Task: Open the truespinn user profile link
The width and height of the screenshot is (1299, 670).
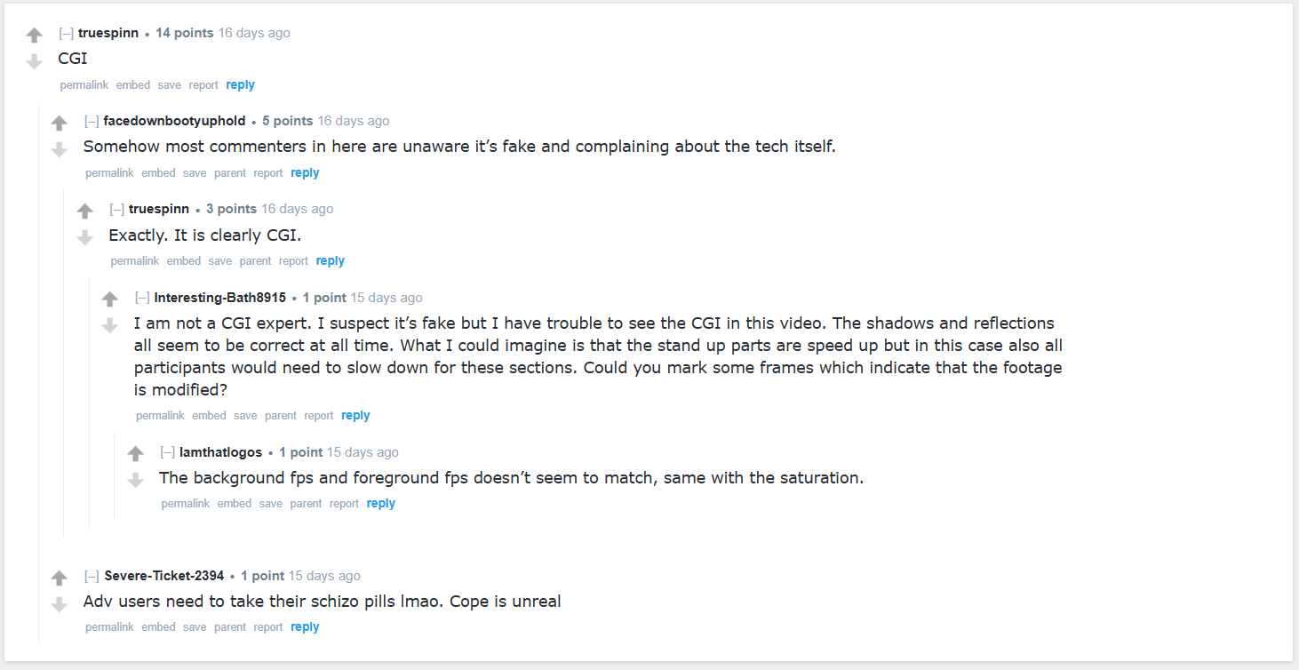Action: click(108, 33)
